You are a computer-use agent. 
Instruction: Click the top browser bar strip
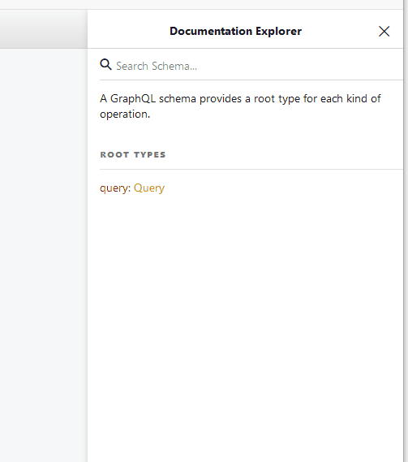pyautogui.click(x=201, y=4)
